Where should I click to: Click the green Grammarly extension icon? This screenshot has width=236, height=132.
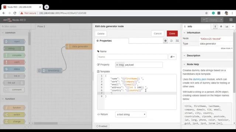coord(213,13)
